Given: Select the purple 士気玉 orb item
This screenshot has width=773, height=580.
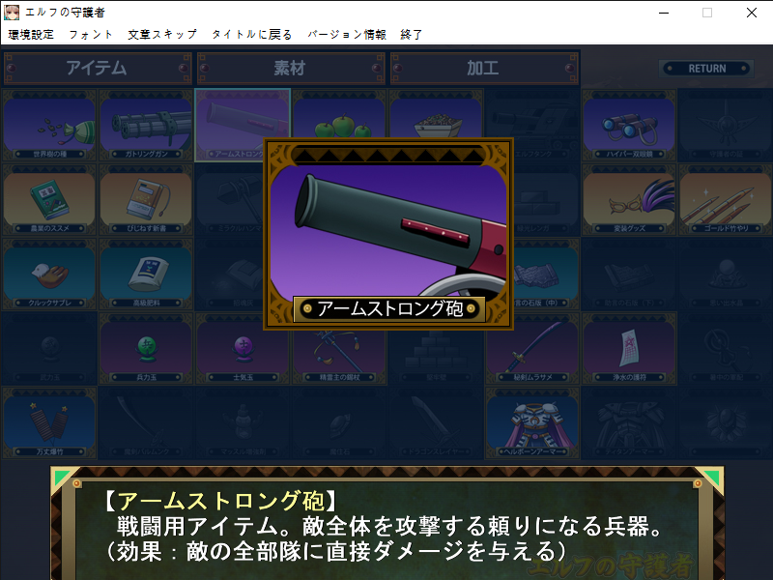Looking at the screenshot, I should pos(243,349).
